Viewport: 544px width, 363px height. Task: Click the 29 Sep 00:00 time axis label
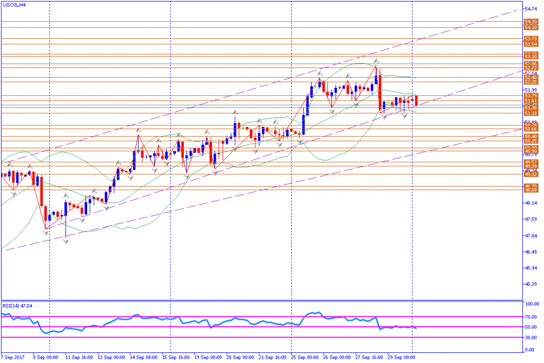point(402,357)
